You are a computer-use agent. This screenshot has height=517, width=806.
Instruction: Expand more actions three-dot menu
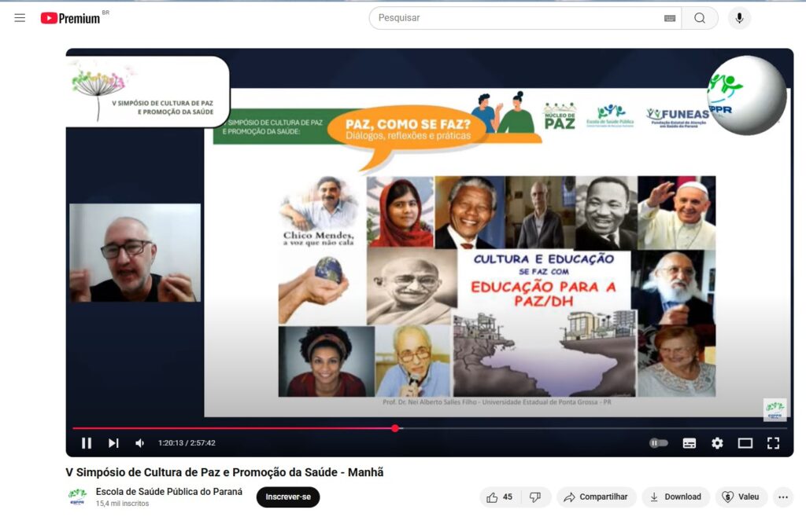782,497
